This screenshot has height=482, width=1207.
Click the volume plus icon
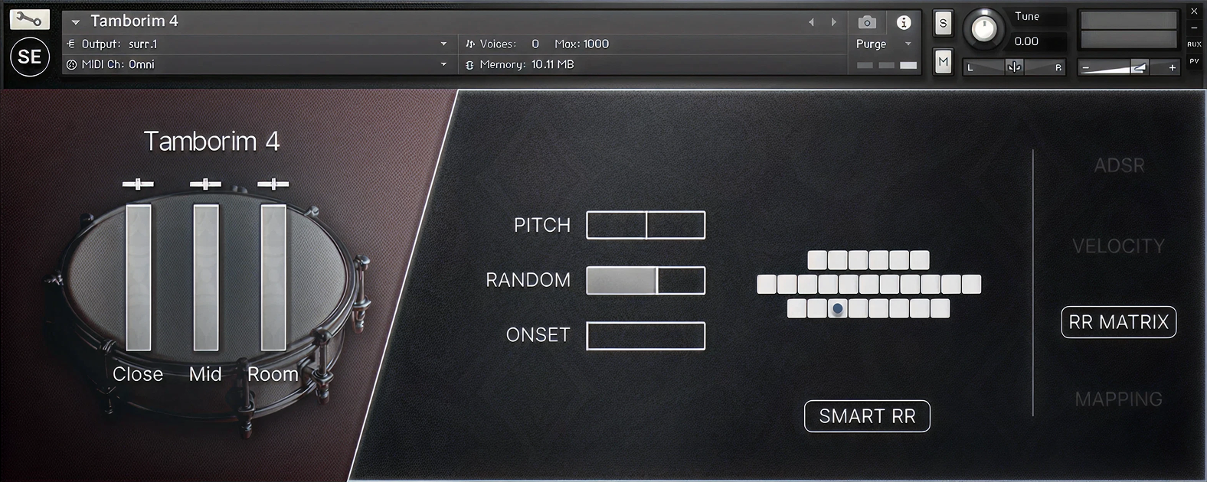coord(1172,67)
